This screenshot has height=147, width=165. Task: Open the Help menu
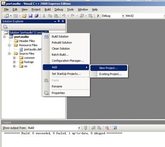click(x=95, y=9)
